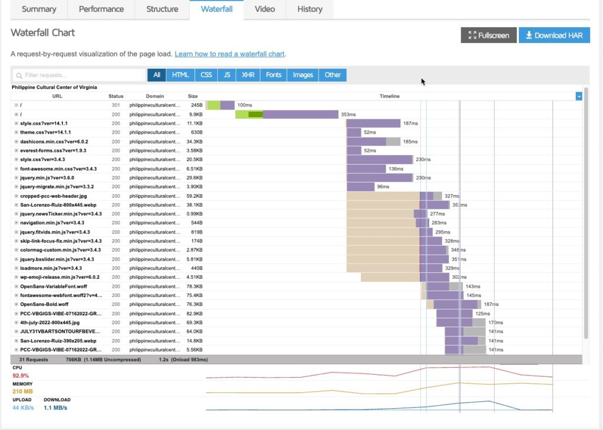Click the waterfall list vertical scrollbar
This screenshot has height=430, width=603.
pos(585,218)
